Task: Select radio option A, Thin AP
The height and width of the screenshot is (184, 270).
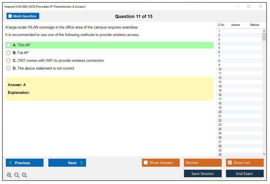Action: click(x=9, y=45)
